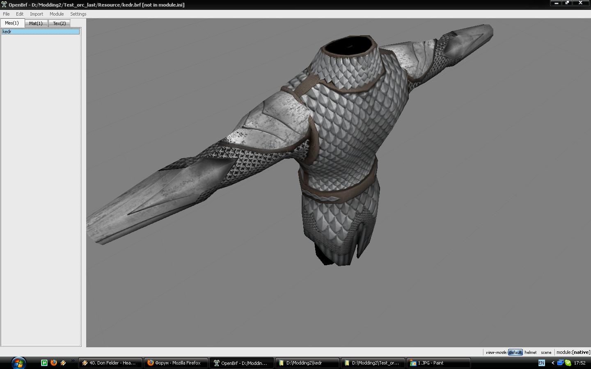Switch to the Mes(1) tab
Viewport: 591px width, 369px height.
[x=12, y=23]
